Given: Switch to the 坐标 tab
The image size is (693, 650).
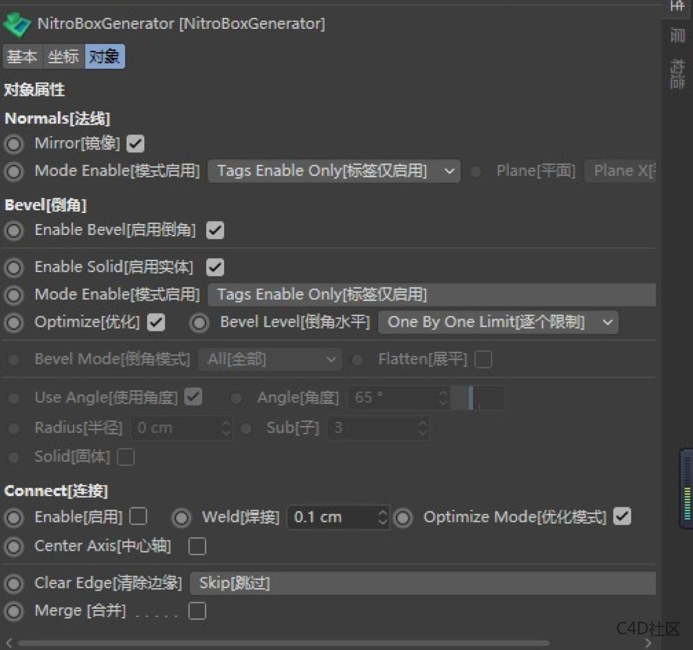Looking at the screenshot, I should tap(64, 57).
